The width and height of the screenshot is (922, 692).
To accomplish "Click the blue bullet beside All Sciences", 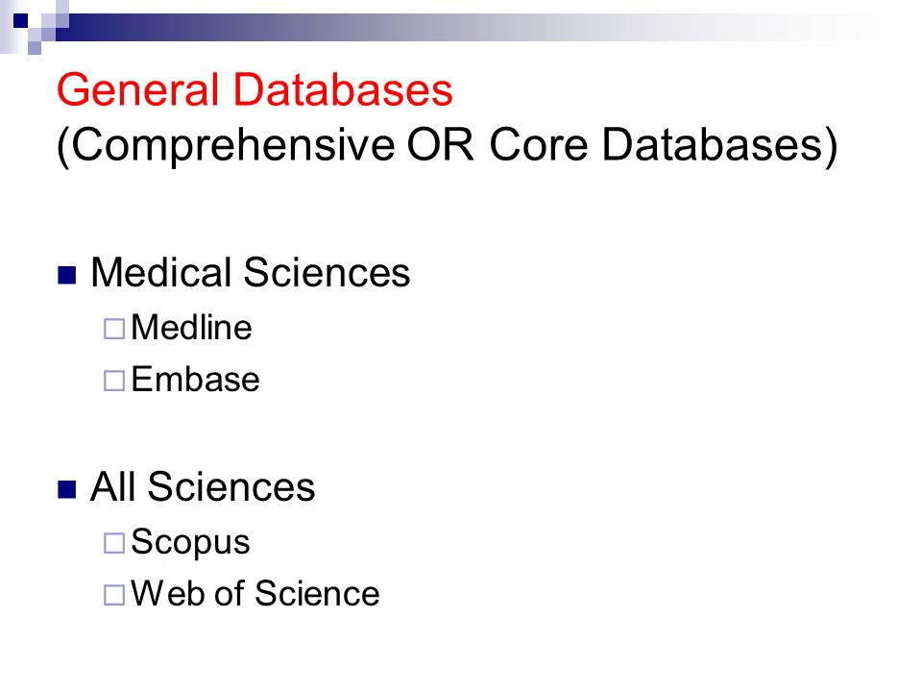I will click(67, 489).
